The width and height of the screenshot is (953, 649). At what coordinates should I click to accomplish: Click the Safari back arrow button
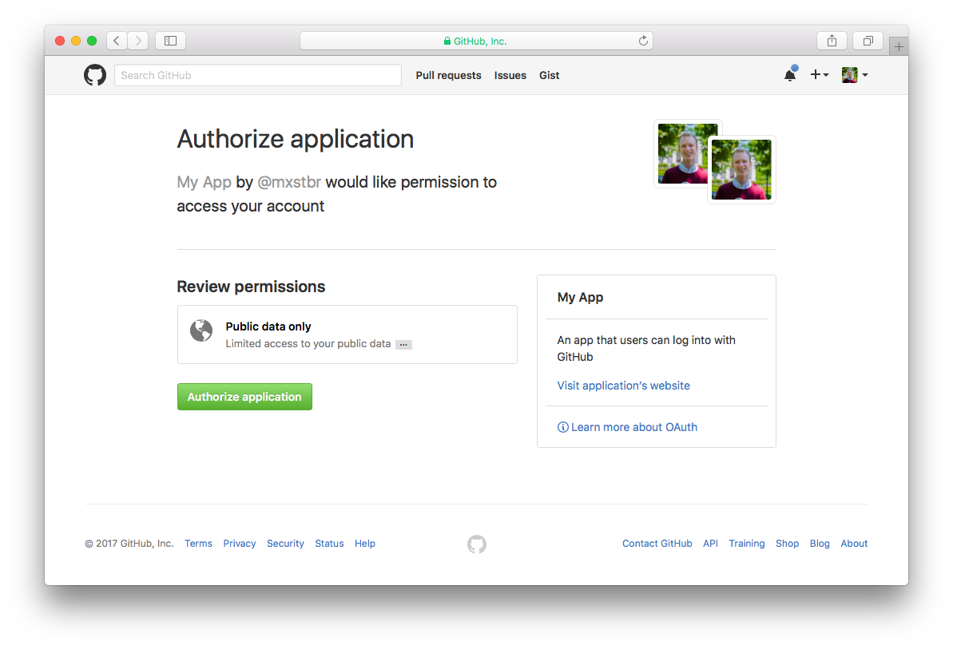[117, 41]
